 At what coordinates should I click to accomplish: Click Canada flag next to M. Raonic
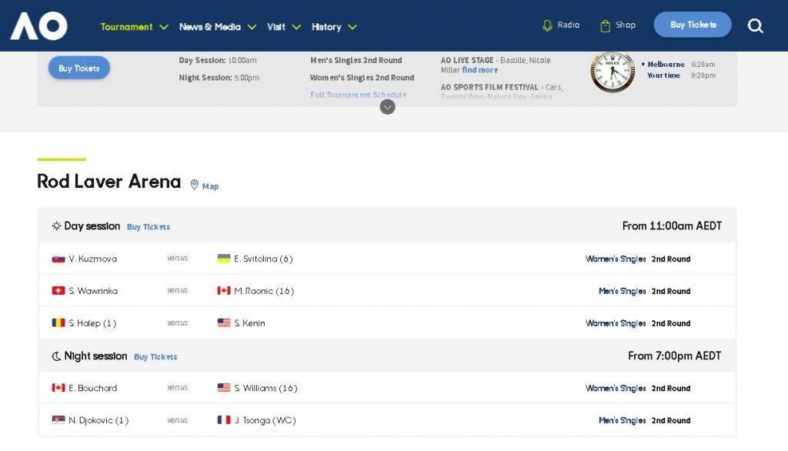224,291
